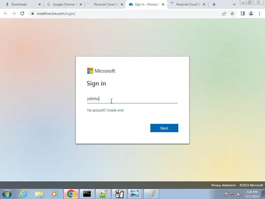265x199 pixels.
Task: Open the tools application taskbar icon
Action: [x=119, y=194]
